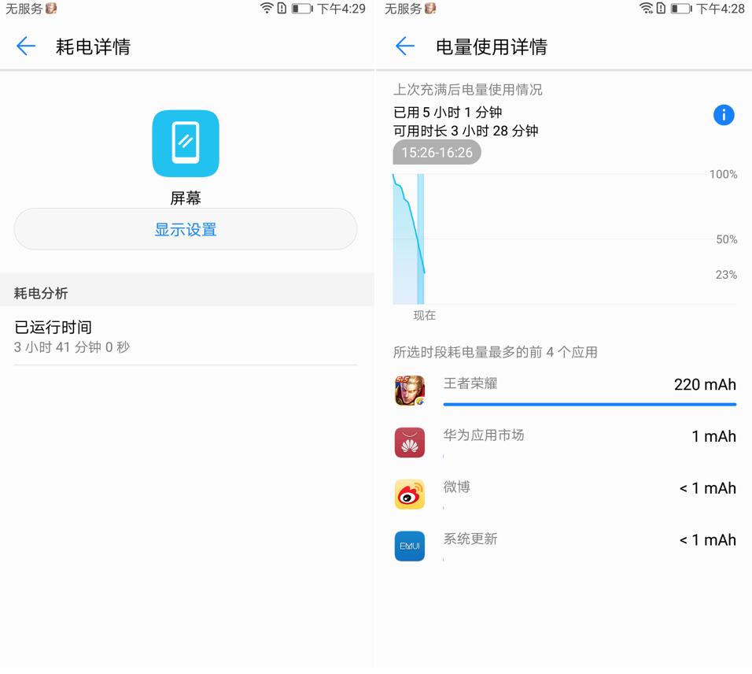The width and height of the screenshot is (752, 674).
Task: Click the Wi-Fi hotspot status icon
Action: point(647,9)
